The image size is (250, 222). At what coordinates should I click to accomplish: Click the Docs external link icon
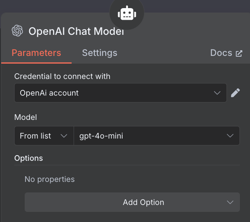pyautogui.click(x=239, y=53)
